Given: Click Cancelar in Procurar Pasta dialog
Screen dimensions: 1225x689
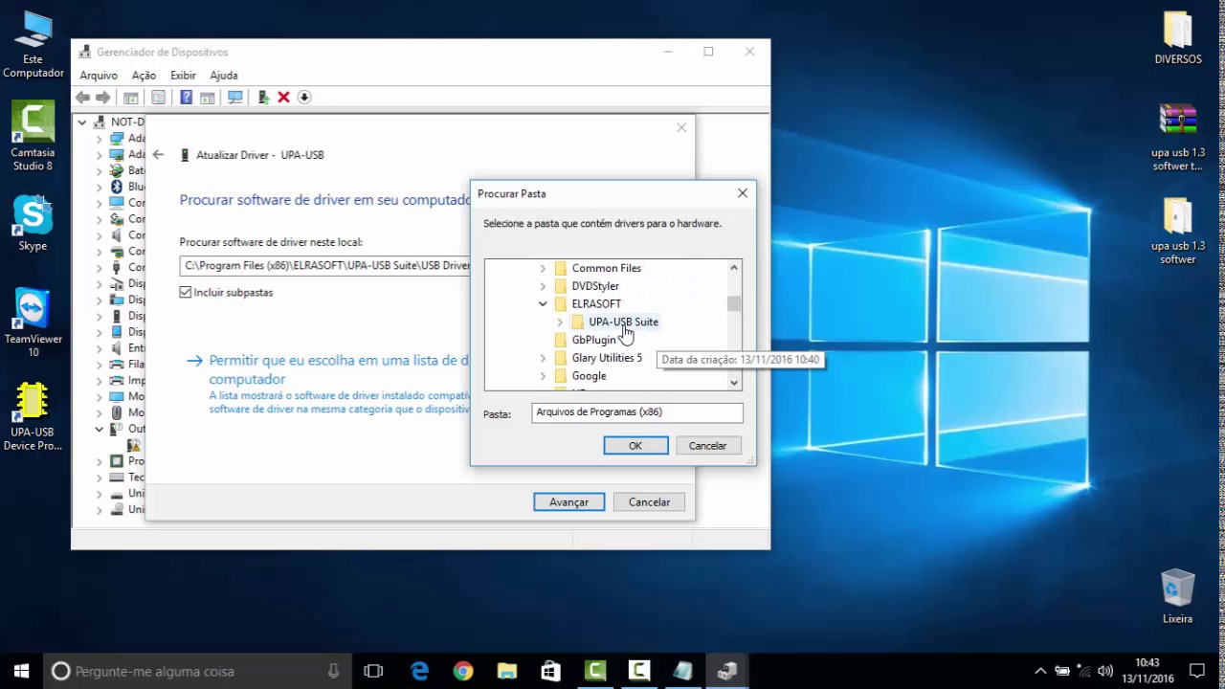Looking at the screenshot, I should pyautogui.click(x=707, y=446).
